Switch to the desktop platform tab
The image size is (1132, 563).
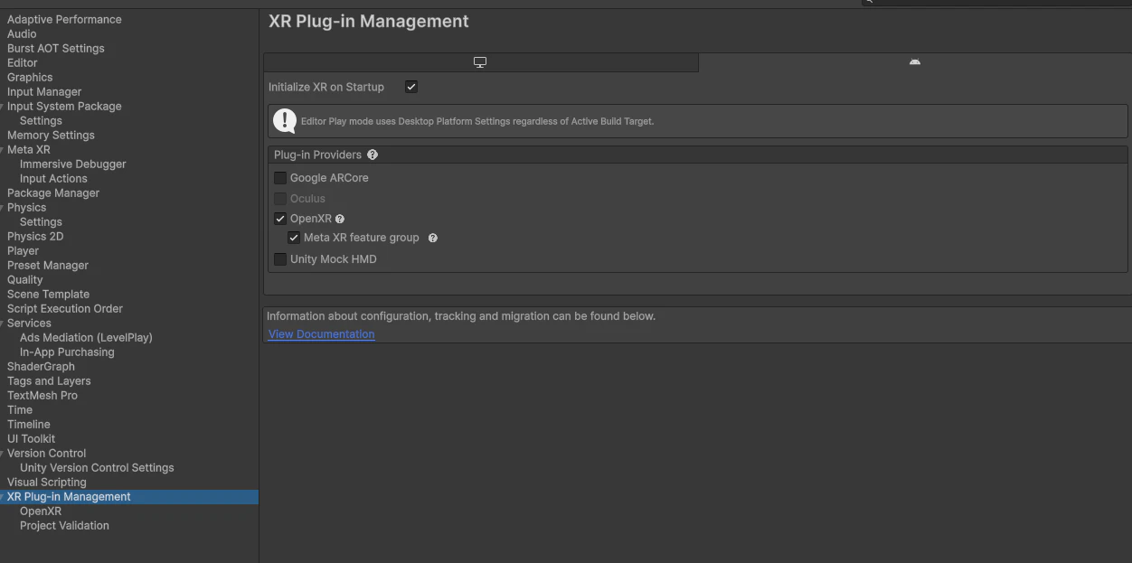(x=480, y=62)
